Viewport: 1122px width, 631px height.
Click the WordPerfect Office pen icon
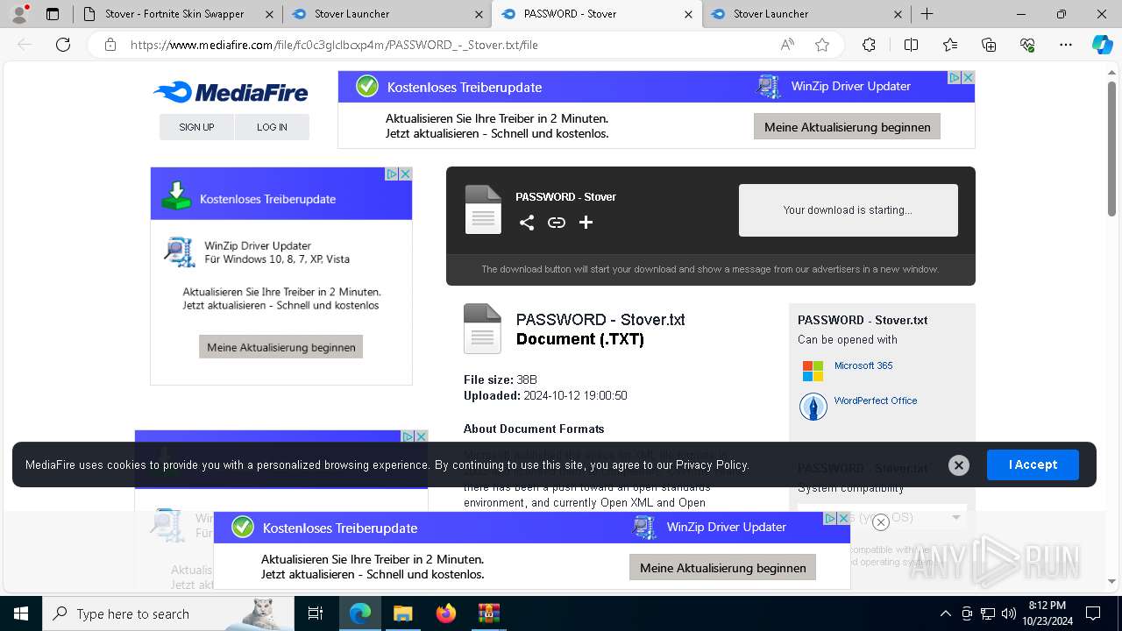(x=813, y=407)
